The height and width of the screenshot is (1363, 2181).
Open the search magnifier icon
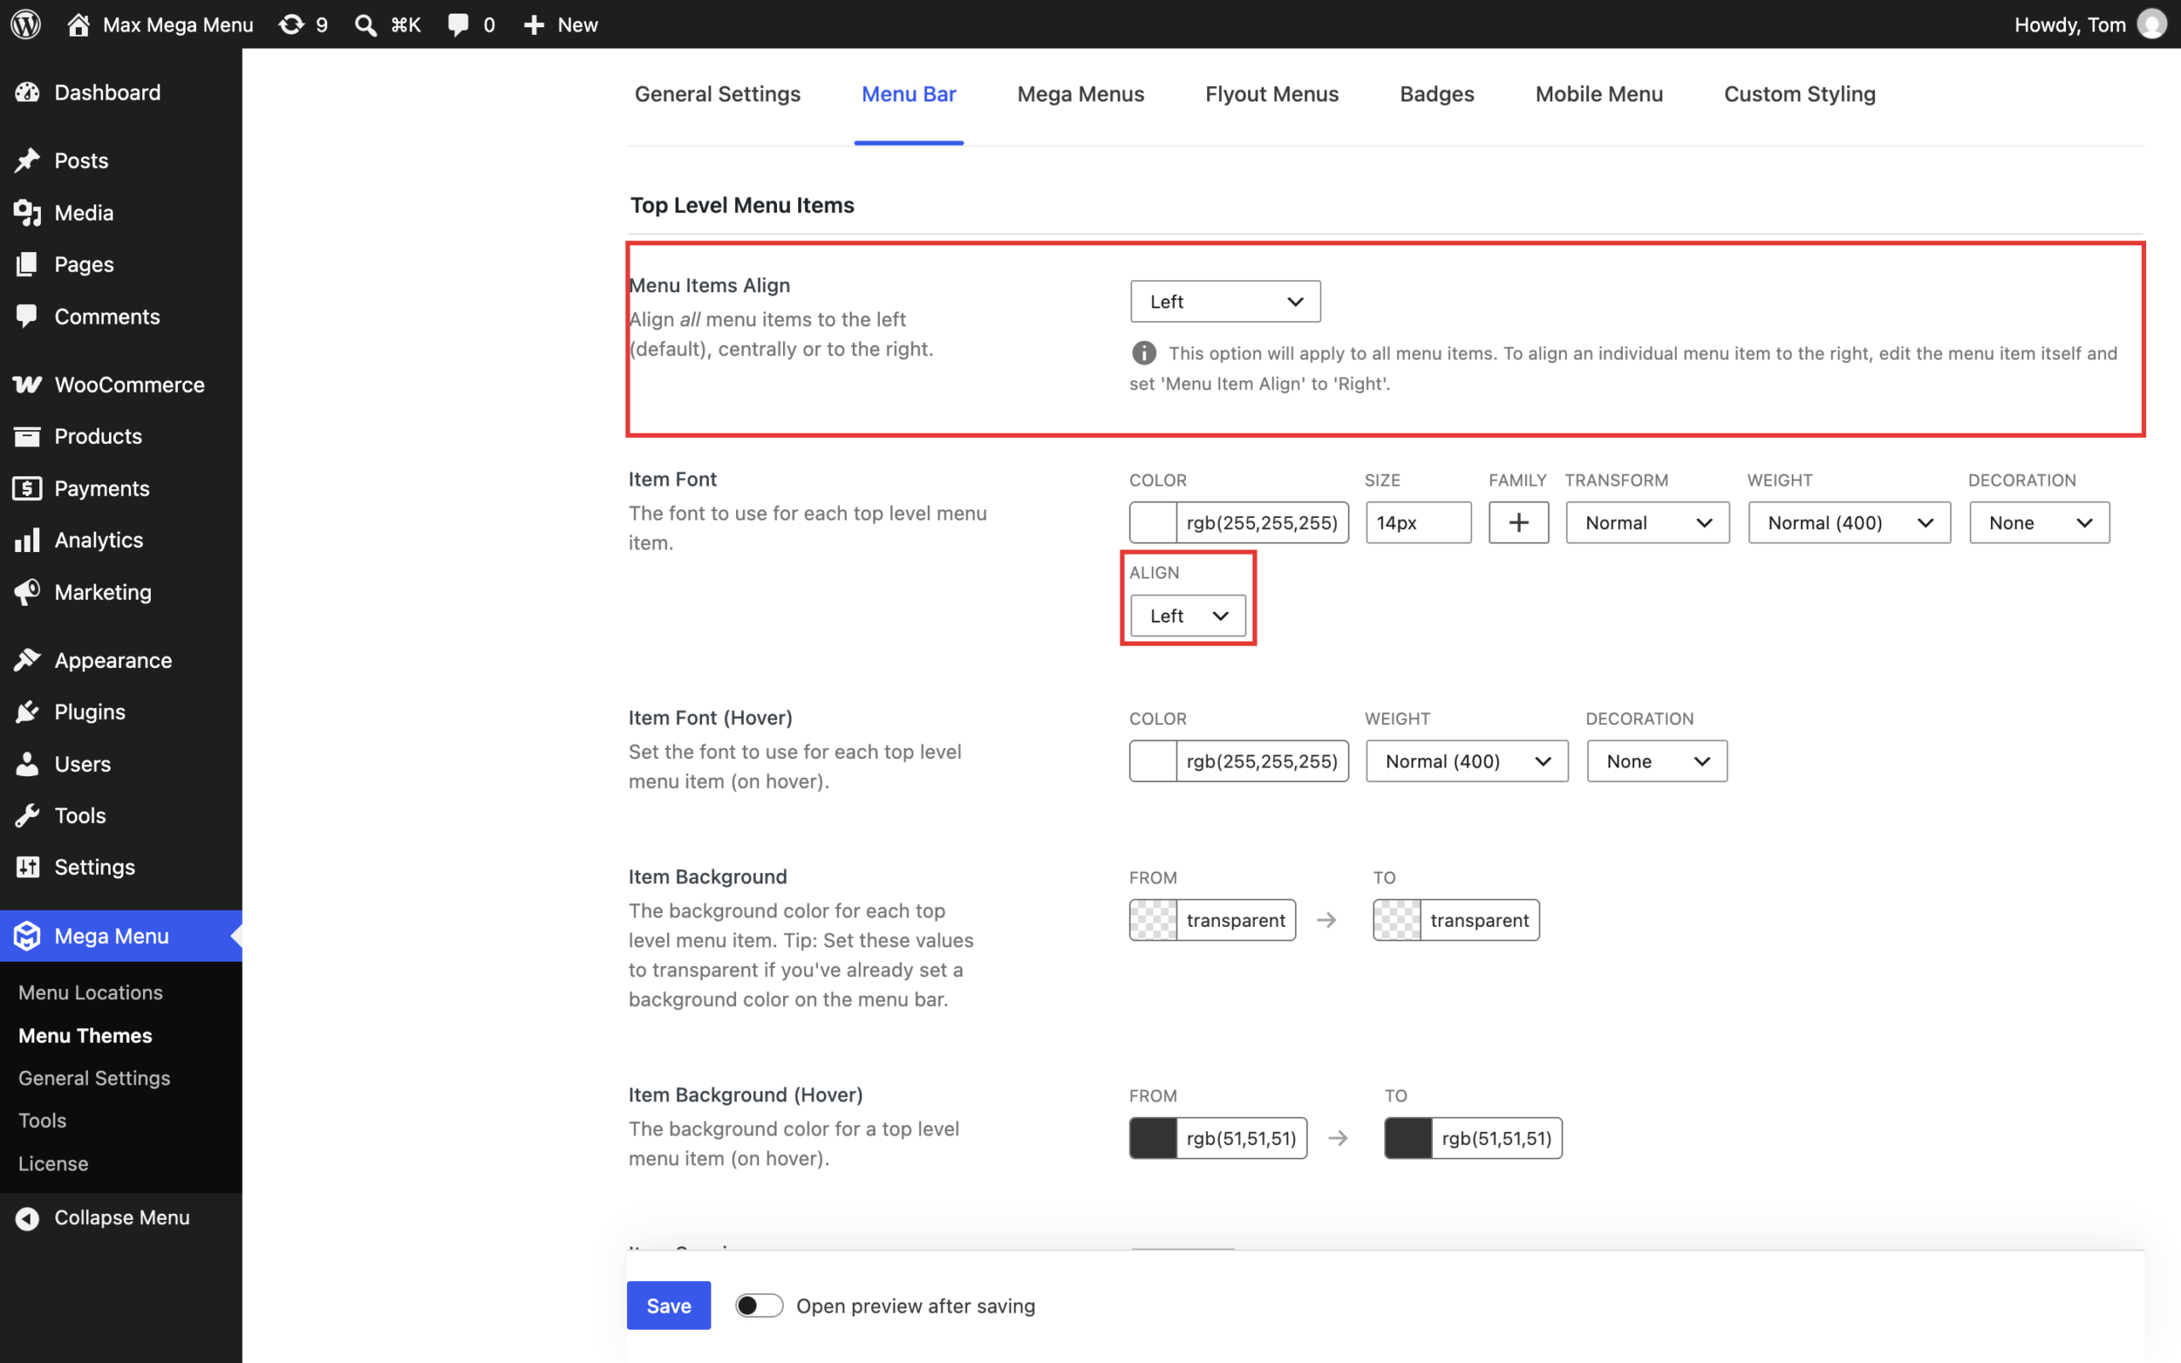[365, 25]
